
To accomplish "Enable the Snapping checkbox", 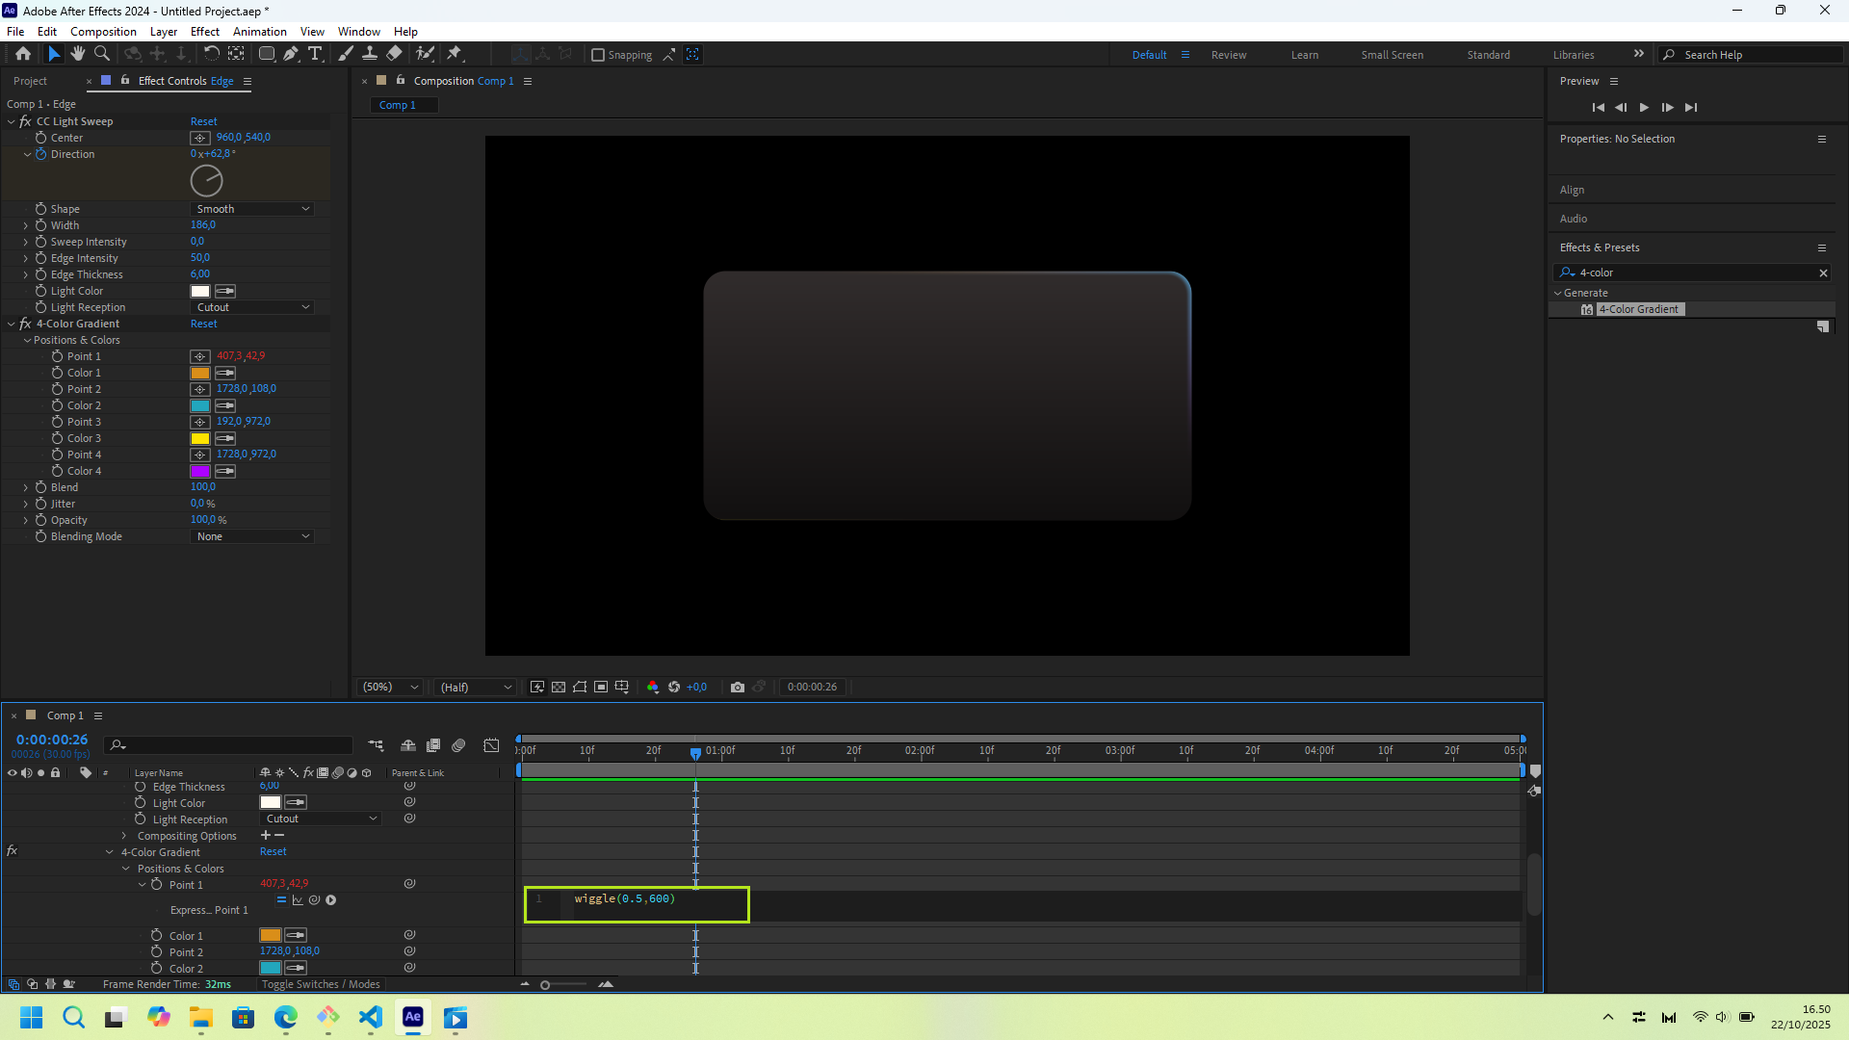I will coord(598,56).
